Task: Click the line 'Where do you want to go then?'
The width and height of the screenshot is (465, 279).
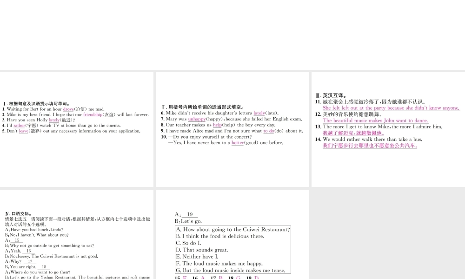Action: [x=38, y=272]
